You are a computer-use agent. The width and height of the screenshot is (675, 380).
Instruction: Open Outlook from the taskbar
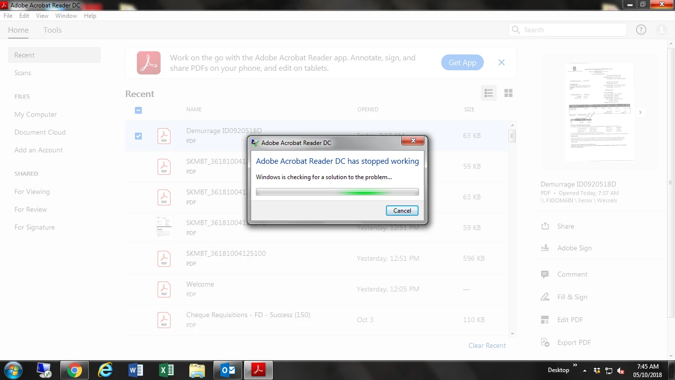pos(228,370)
